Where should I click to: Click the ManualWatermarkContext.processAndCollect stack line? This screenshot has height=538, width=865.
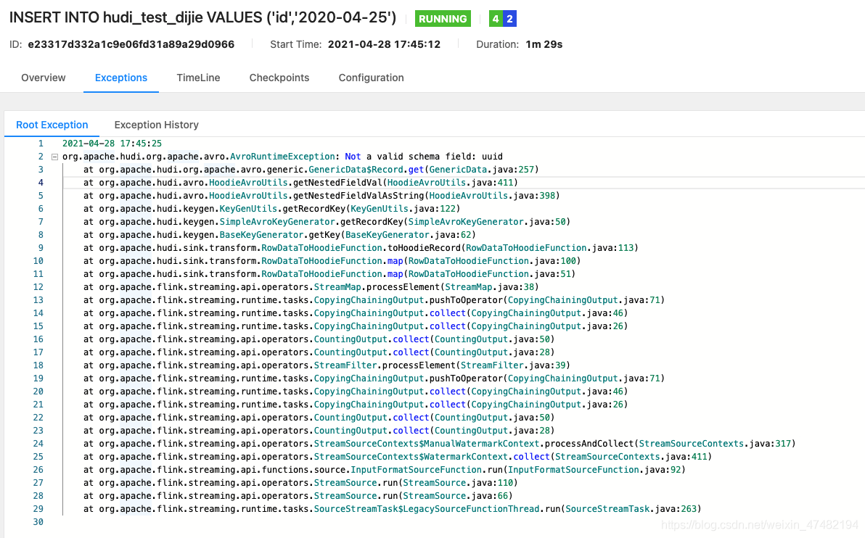click(x=440, y=443)
